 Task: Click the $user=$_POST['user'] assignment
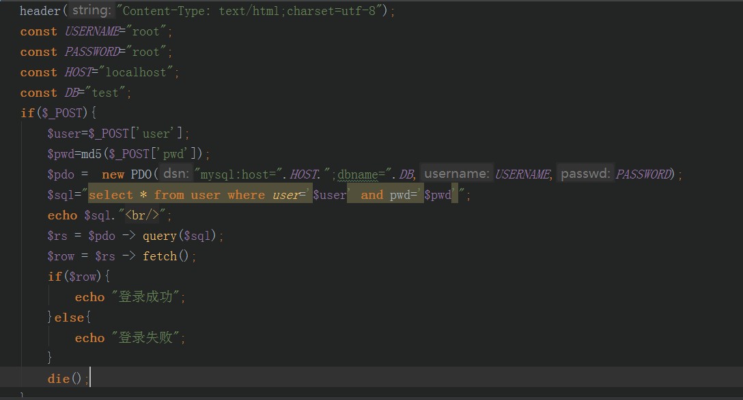coord(118,134)
